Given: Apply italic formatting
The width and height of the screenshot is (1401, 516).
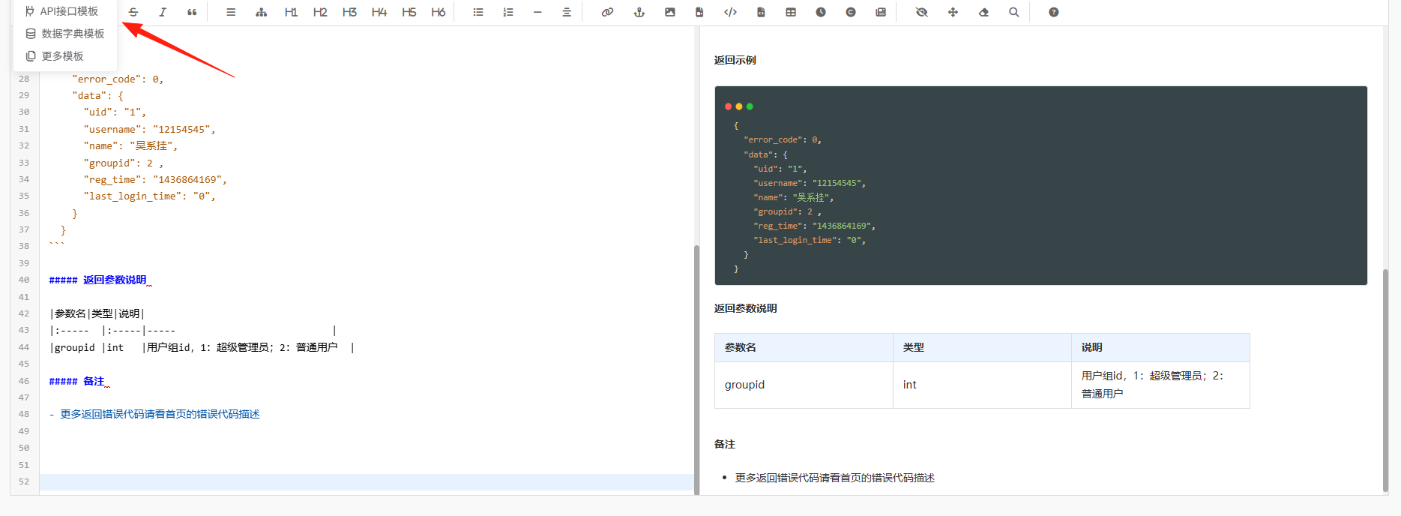Looking at the screenshot, I should [x=163, y=12].
